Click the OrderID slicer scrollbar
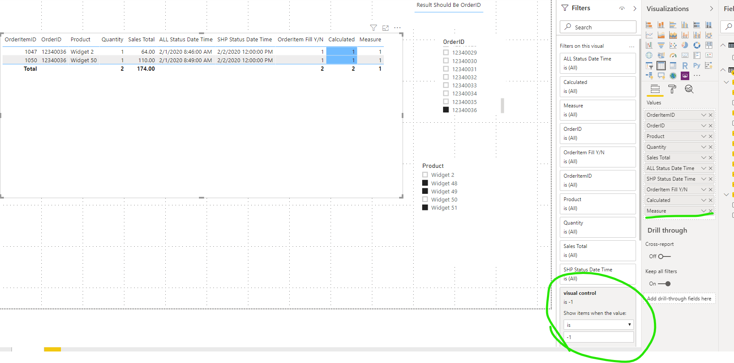 pos(503,106)
